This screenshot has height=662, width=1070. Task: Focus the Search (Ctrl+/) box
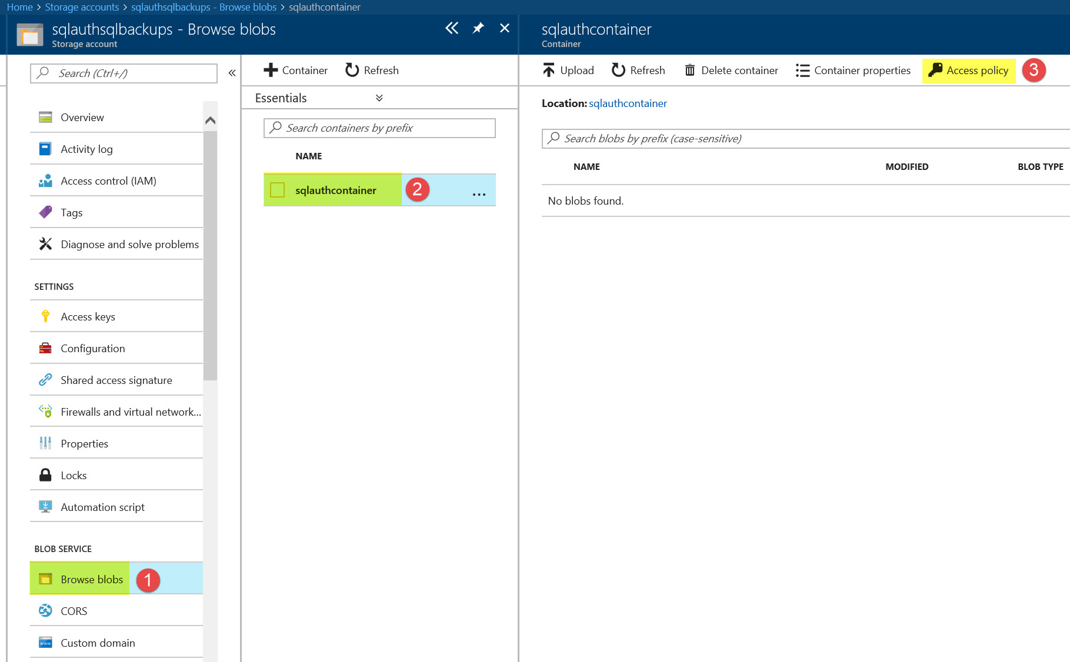(124, 73)
